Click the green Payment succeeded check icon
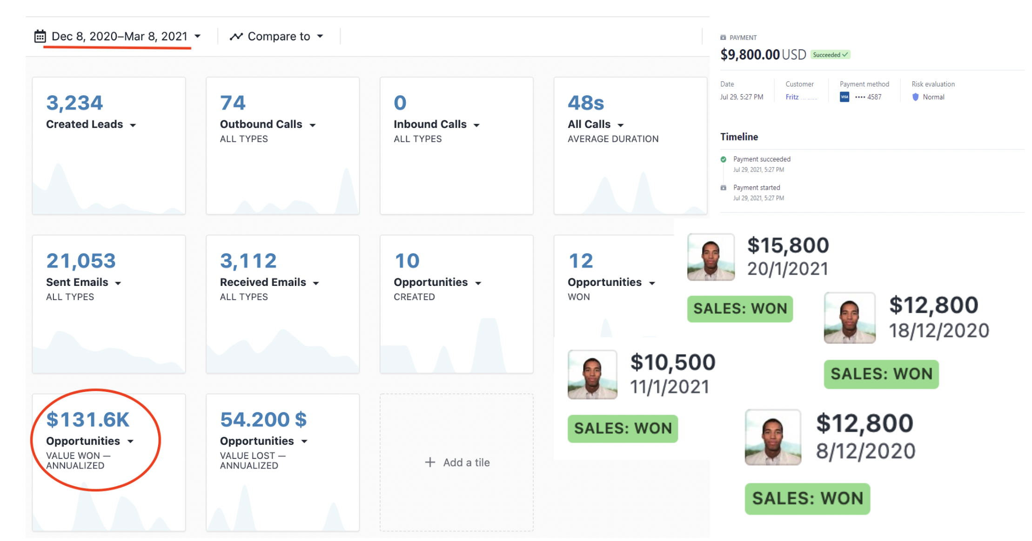 tap(723, 159)
